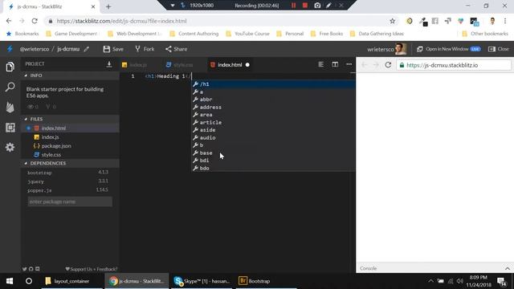The width and height of the screenshot is (514, 289).
Task: Open user profile avatar in Chrome
Action: tap(492, 21)
